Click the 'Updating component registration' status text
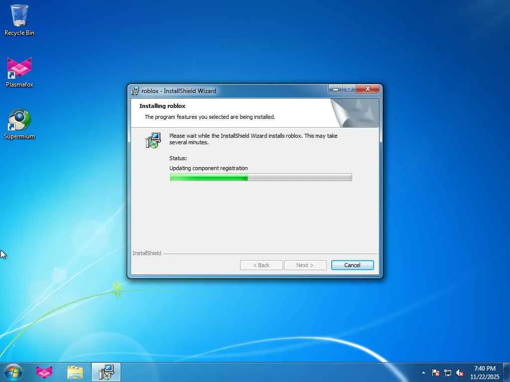This screenshot has height=382, width=510. coord(209,168)
